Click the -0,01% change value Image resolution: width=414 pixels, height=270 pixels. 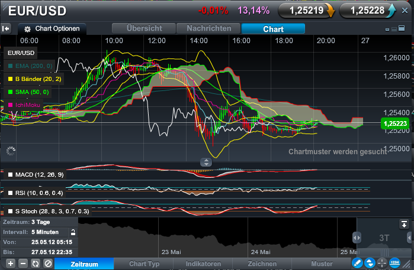(x=213, y=11)
